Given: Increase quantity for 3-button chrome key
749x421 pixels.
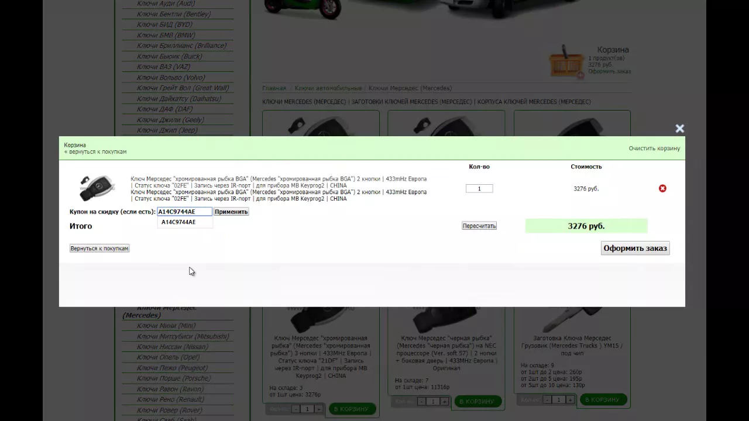Looking at the screenshot, I should 319,409.
